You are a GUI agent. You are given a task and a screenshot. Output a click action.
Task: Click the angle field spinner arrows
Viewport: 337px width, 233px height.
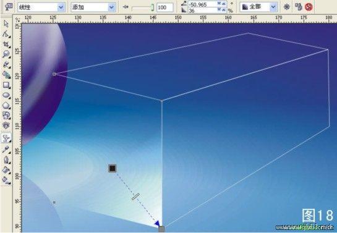coord(221,4)
